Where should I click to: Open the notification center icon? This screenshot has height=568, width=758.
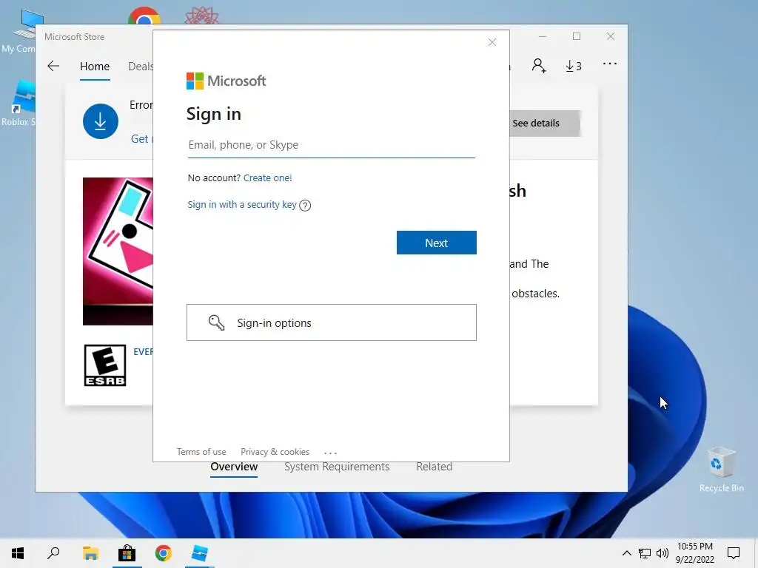(734, 553)
